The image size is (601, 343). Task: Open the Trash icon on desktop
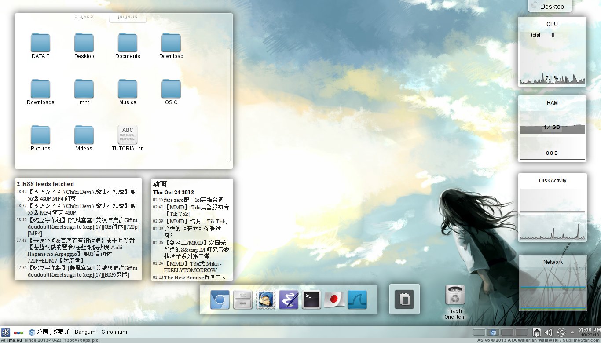coord(455,301)
